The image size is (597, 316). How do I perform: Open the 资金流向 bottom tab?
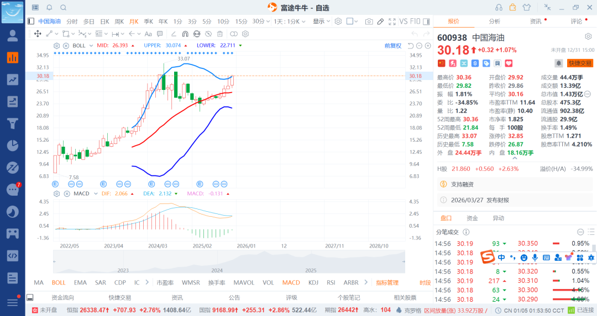pyautogui.click(x=62, y=297)
